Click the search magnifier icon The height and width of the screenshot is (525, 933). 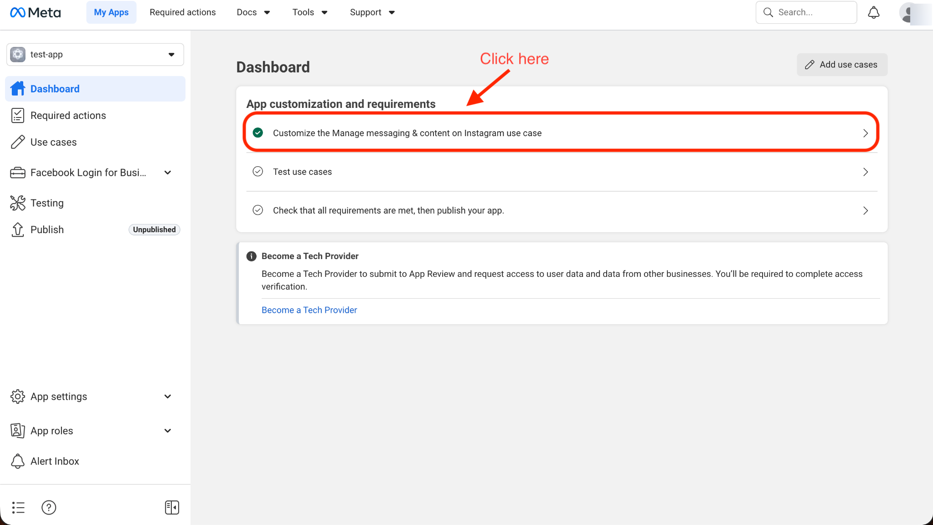pyautogui.click(x=768, y=12)
